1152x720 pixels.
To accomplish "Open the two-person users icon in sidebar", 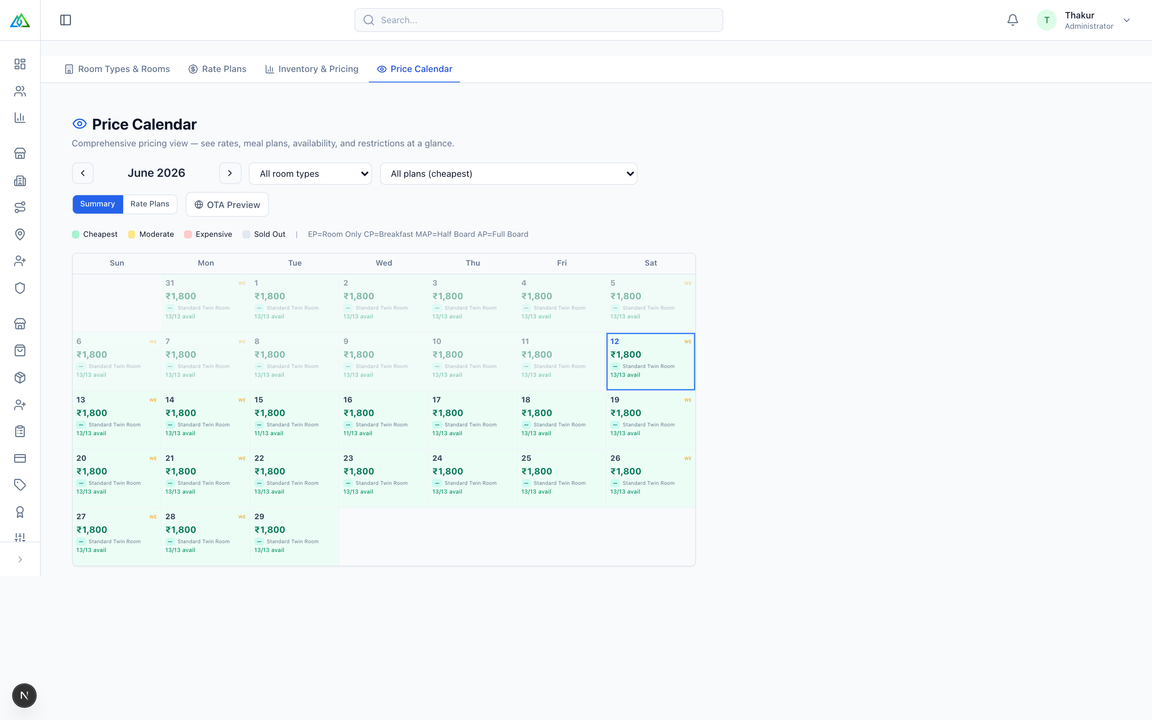I will tap(20, 91).
